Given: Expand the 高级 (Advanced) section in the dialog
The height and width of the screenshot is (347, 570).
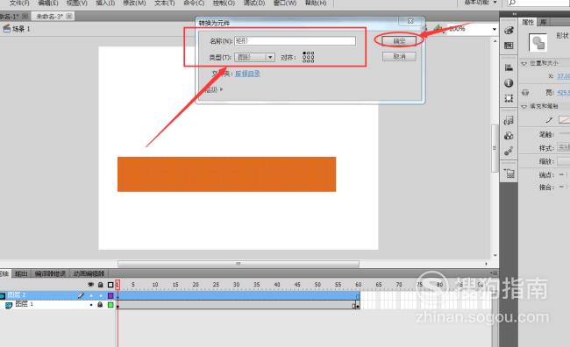Looking at the screenshot, I should [x=214, y=89].
